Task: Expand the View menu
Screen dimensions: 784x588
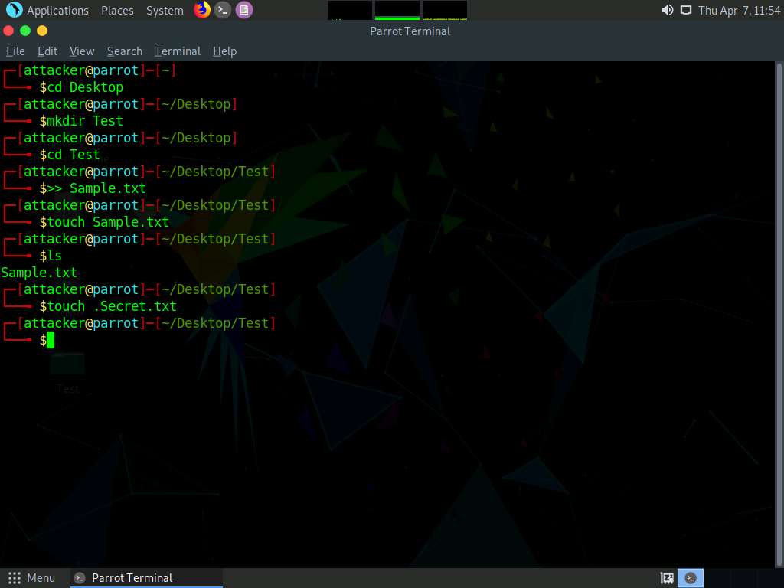Action: [x=82, y=51]
